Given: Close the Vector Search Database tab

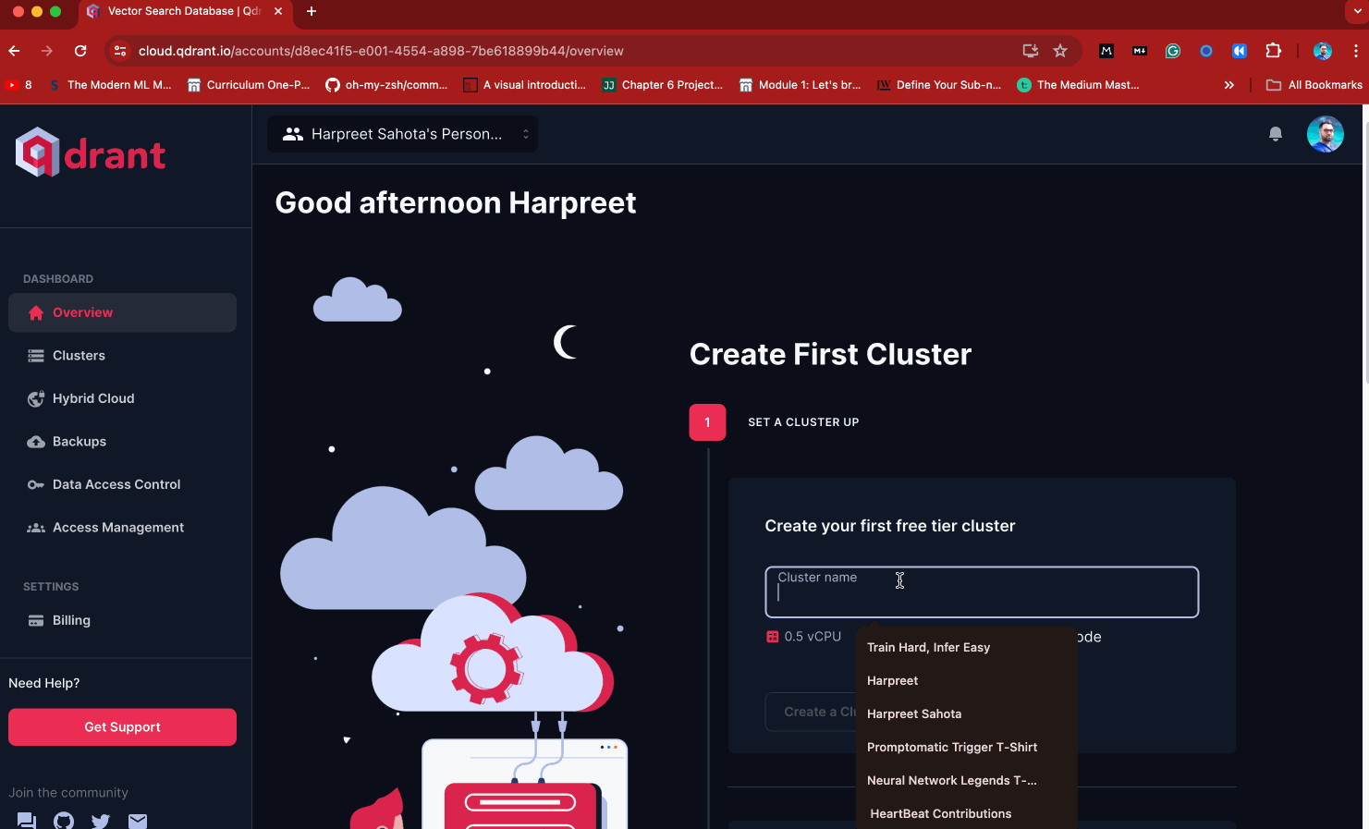Looking at the screenshot, I should 278,11.
